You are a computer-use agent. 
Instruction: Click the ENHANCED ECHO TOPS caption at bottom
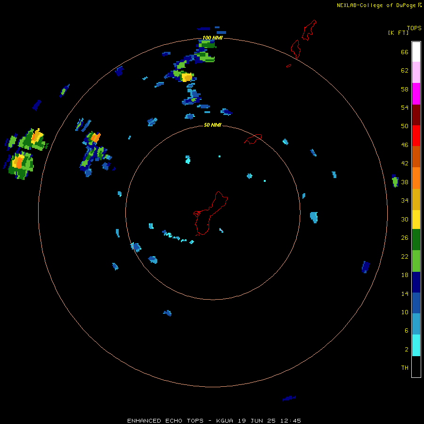click(x=214, y=421)
